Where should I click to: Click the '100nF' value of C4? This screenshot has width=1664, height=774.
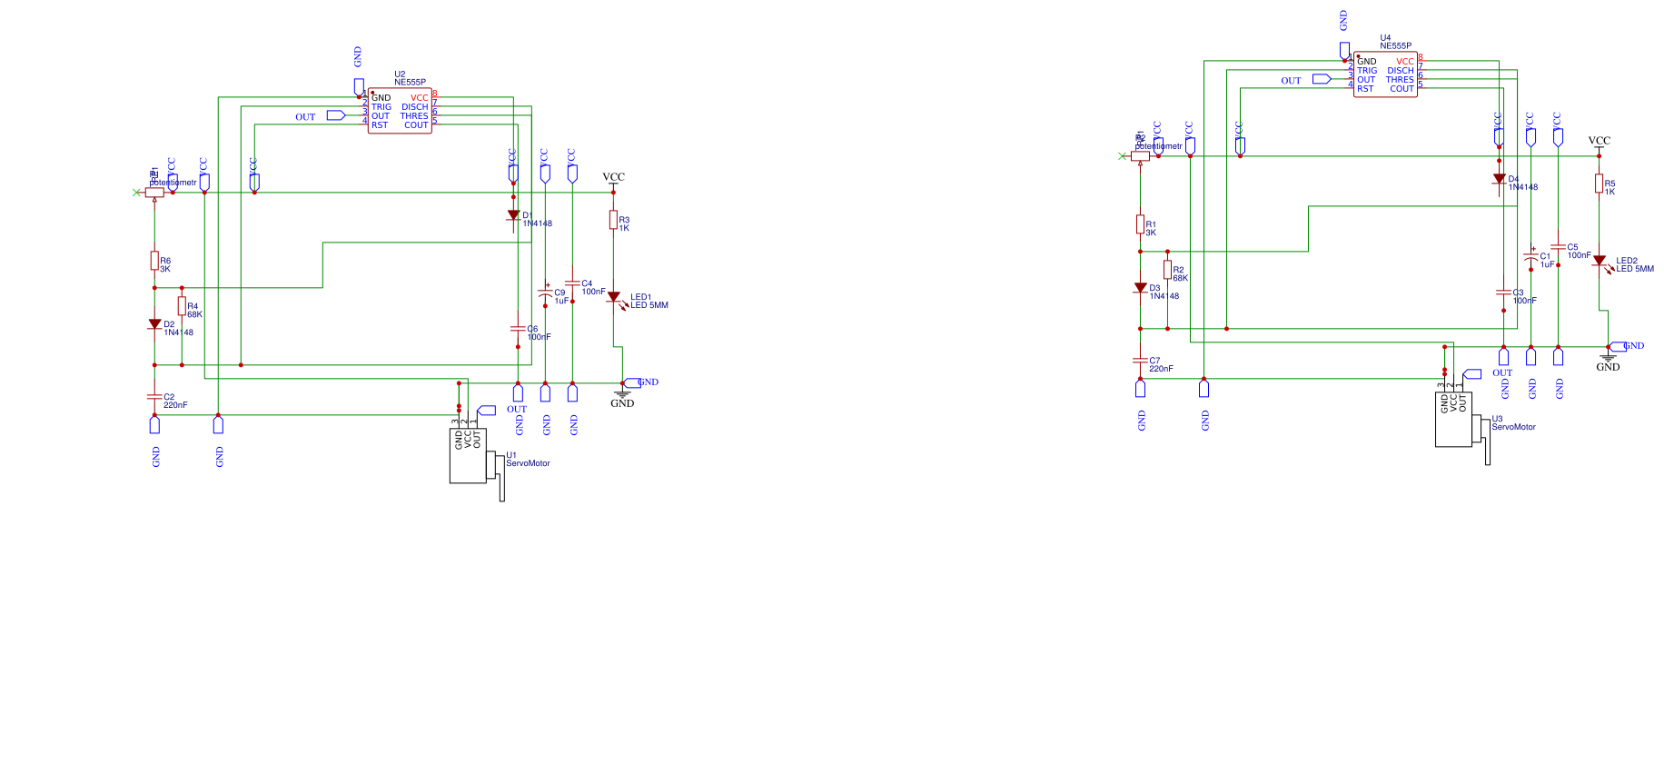593,292
